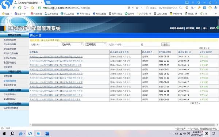Click the 帮助 help link
Screen dimensions: 219x137
click(x=198, y=28)
